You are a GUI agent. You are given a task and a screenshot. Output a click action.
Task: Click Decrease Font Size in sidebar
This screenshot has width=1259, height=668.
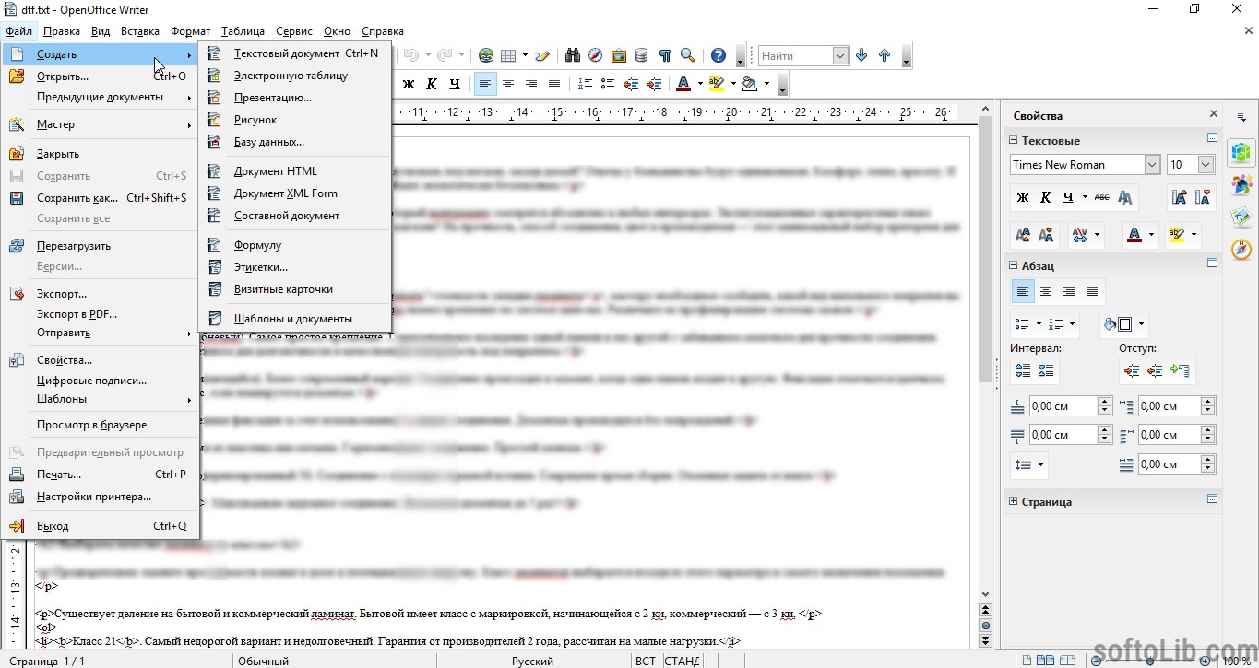1203,197
